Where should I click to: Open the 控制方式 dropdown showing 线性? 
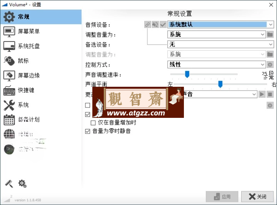click(x=216, y=64)
